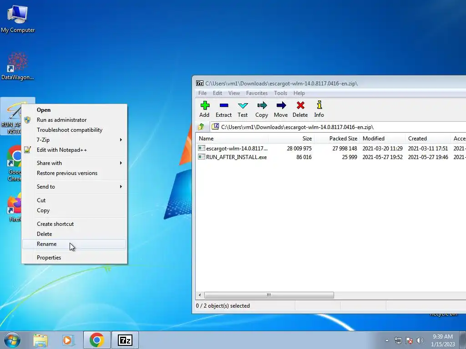Open the Action Center flag icon
This screenshot has height=349, width=466.
tap(409, 340)
